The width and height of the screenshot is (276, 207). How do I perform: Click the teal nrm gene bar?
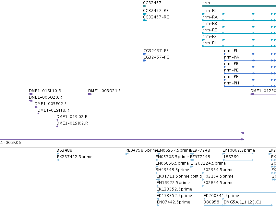coord(239,6)
